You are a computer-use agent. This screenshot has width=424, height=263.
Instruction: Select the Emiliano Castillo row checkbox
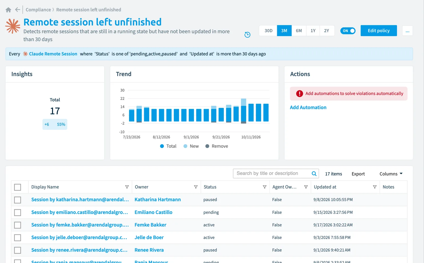pos(17,213)
